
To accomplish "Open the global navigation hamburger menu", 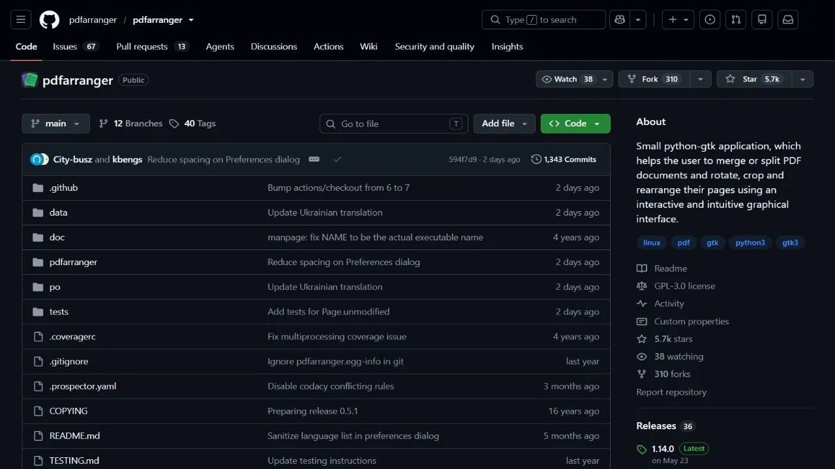I will click(x=21, y=20).
